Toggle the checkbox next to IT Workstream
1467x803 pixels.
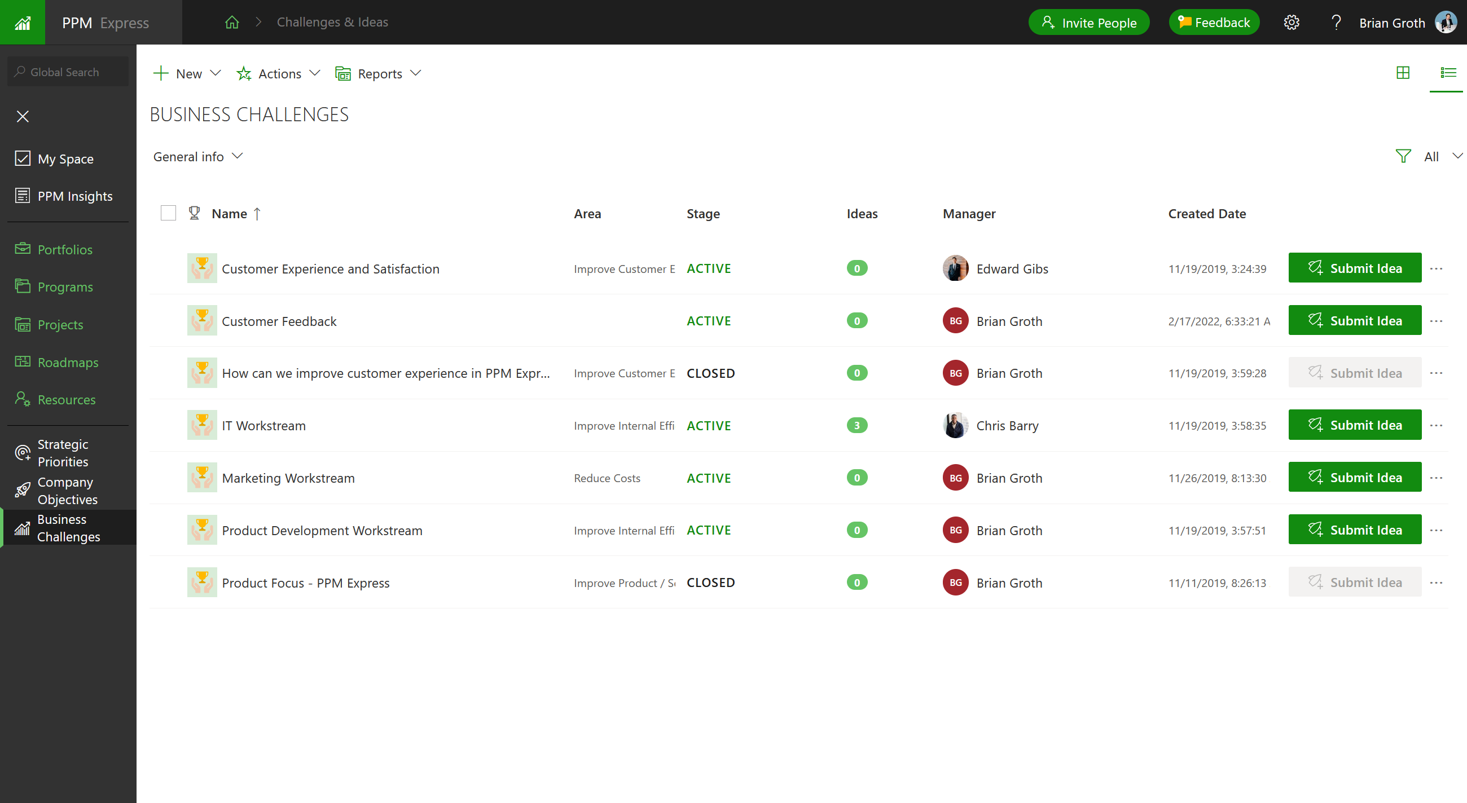(167, 425)
